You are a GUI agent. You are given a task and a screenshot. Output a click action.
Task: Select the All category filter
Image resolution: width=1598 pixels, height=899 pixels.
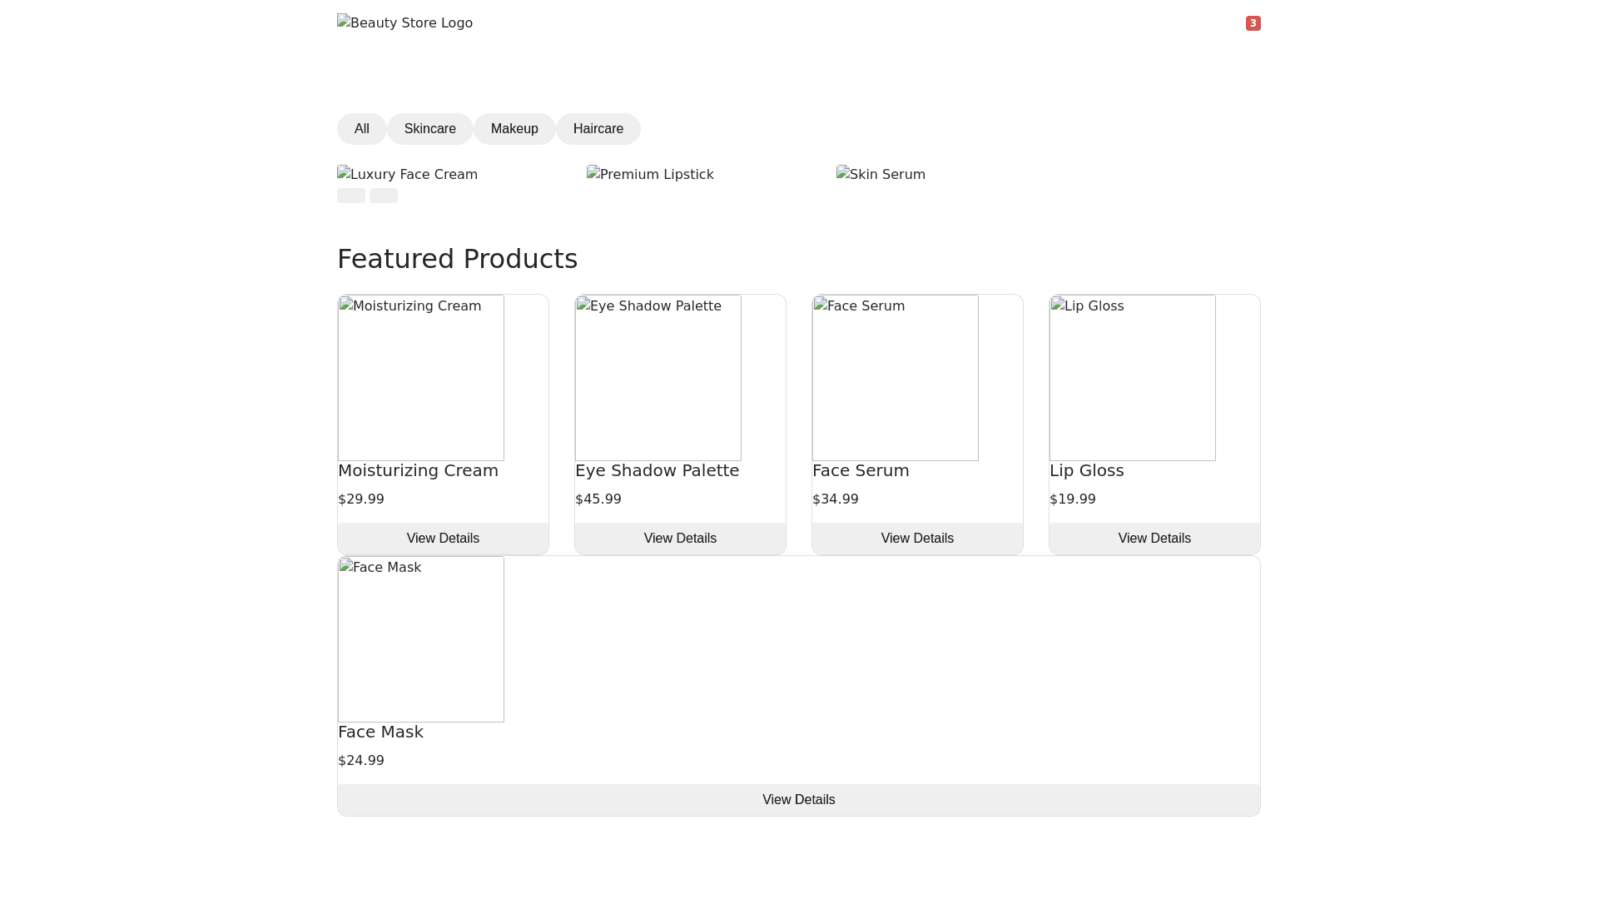361,129
